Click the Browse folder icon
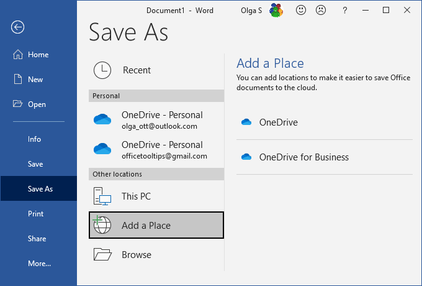 [102, 254]
